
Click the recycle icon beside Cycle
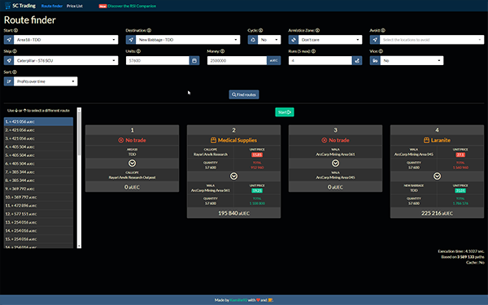(253, 40)
